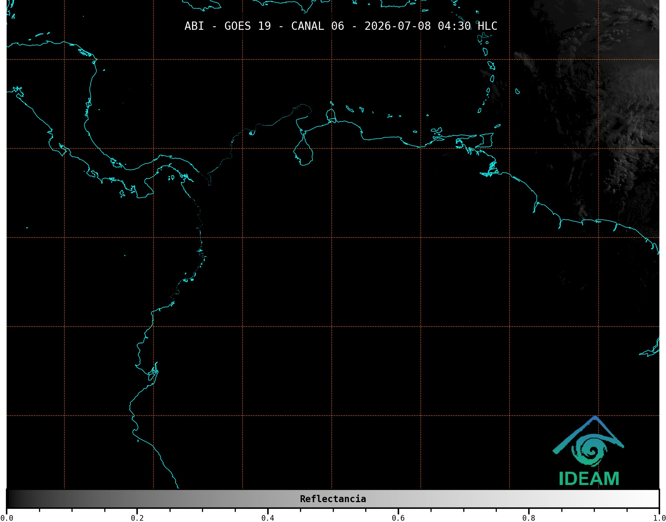Click the IDEAM logo
Image resolution: width=666 pixels, height=522 pixels.
(x=589, y=451)
